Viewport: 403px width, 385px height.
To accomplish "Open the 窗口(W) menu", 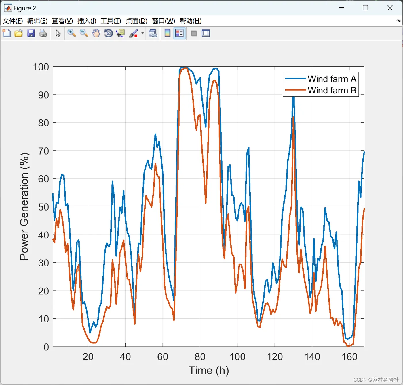I will [x=163, y=21].
